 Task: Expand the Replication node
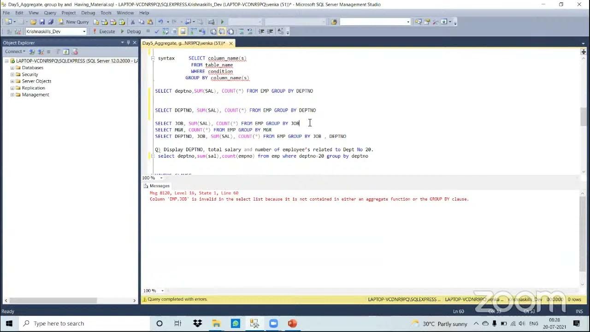tap(12, 88)
